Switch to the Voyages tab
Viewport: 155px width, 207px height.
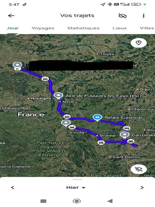[43, 28]
